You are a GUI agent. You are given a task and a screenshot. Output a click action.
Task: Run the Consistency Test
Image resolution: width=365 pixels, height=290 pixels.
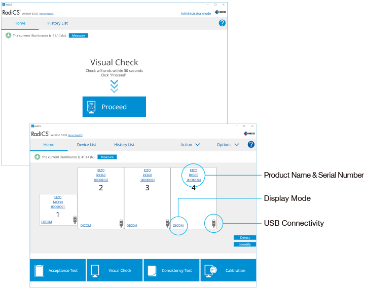171,270
